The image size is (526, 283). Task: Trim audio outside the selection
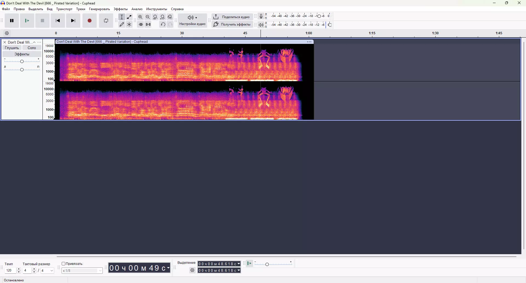tap(141, 24)
